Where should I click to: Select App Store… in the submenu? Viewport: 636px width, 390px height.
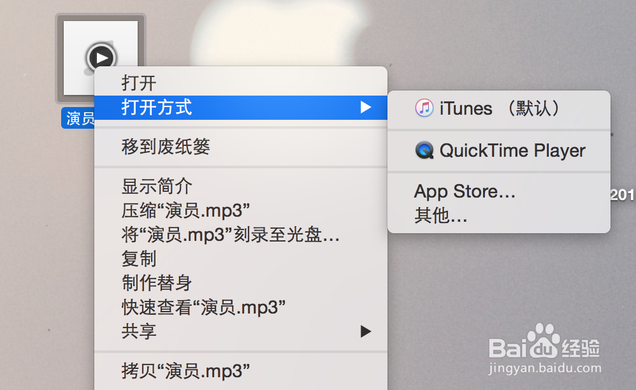coord(499,191)
